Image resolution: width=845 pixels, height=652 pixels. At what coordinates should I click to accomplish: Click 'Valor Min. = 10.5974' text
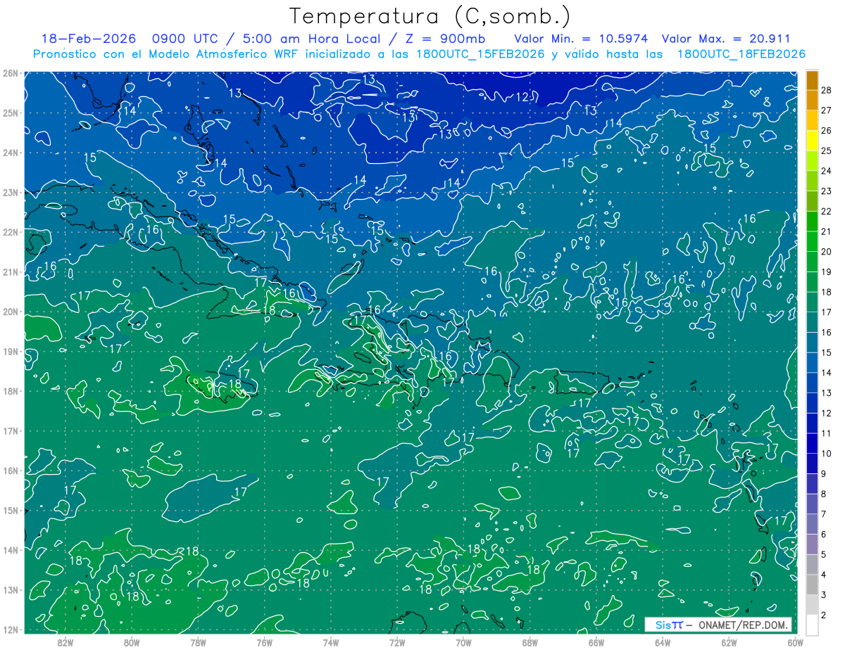(x=581, y=39)
